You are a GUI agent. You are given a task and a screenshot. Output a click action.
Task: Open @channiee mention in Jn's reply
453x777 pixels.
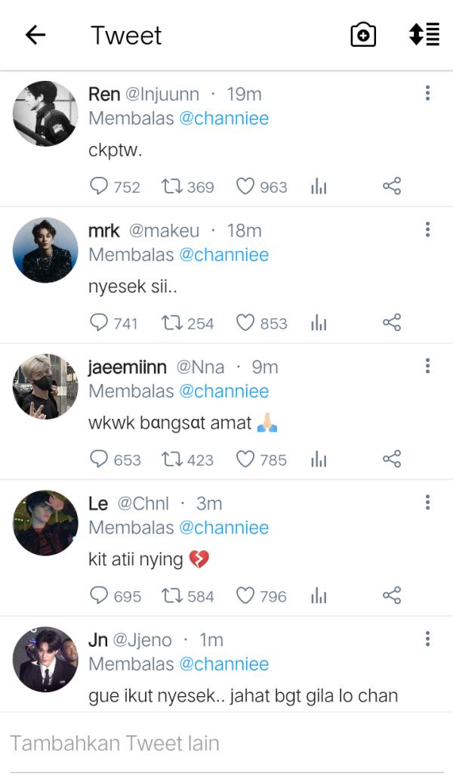[x=223, y=664]
